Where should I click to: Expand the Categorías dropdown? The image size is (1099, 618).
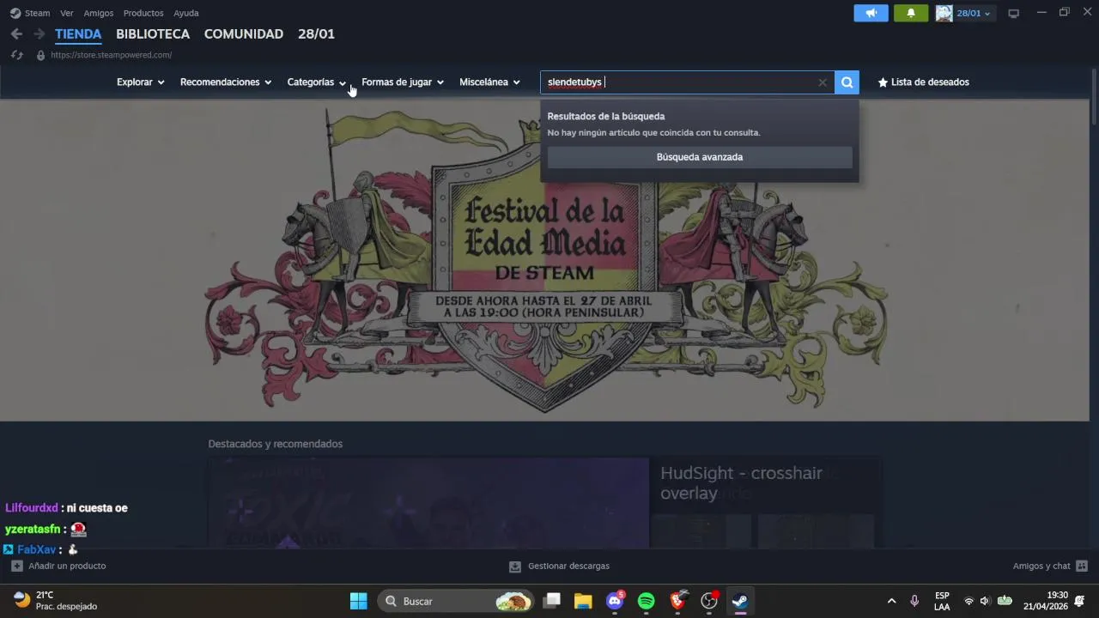[x=317, y=82]
